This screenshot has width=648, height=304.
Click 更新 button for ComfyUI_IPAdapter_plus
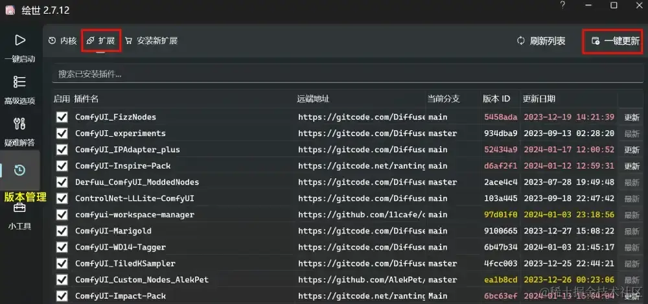click(x=631, y=150)
